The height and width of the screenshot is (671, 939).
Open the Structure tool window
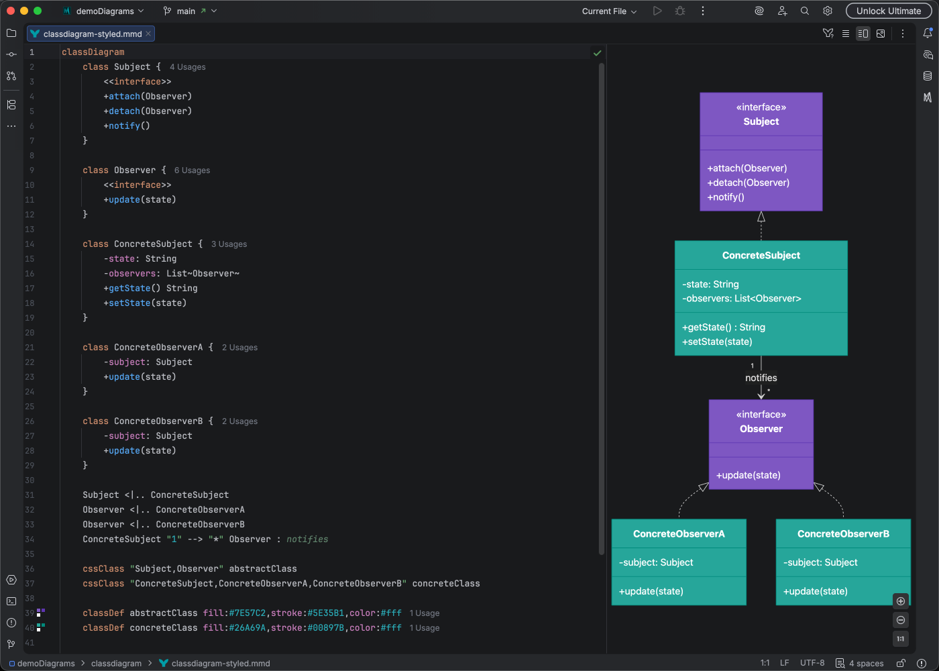(x=11, y=105)
